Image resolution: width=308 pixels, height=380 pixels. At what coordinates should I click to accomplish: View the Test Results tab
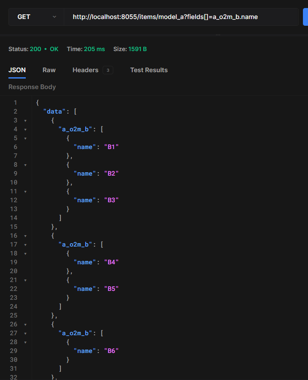149,70
